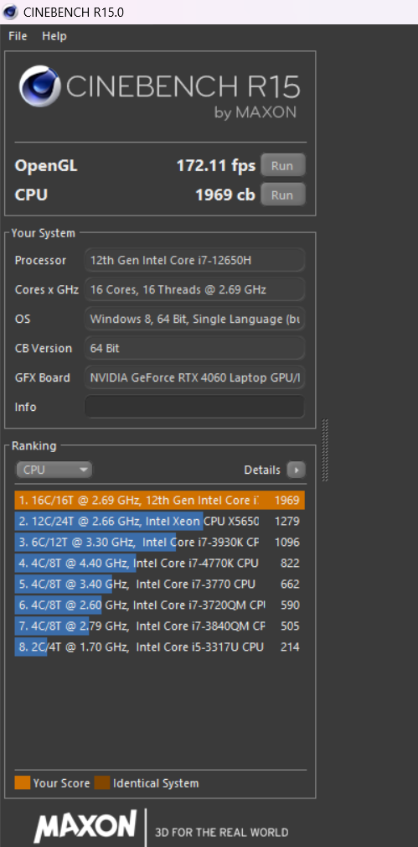Click the Details label in Ranking

(262, 470)
